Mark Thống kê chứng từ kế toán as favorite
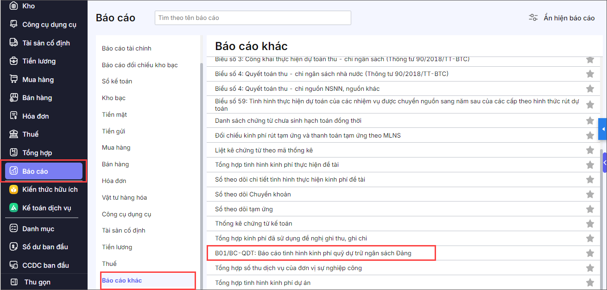The image size is (607, 290). click(590, 224)
